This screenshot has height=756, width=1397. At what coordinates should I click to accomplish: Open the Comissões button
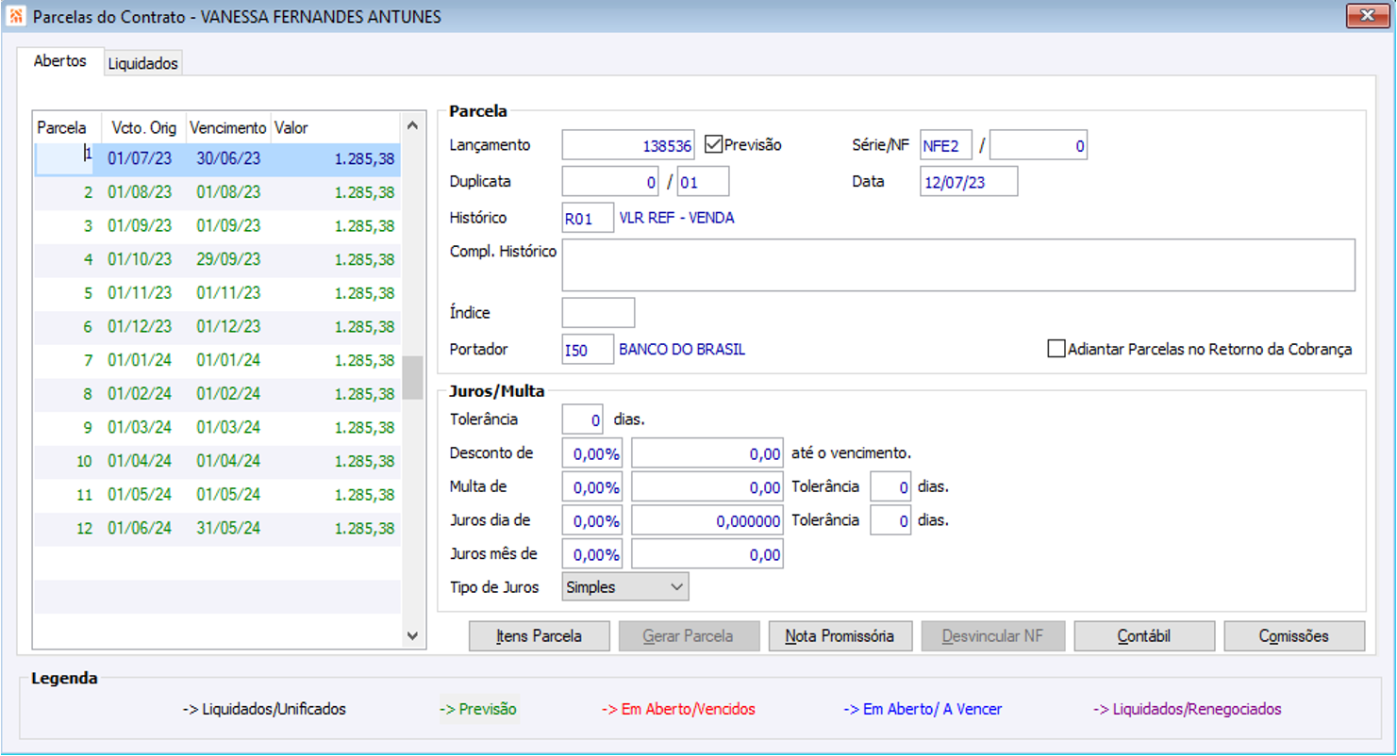coord(1294,636)
